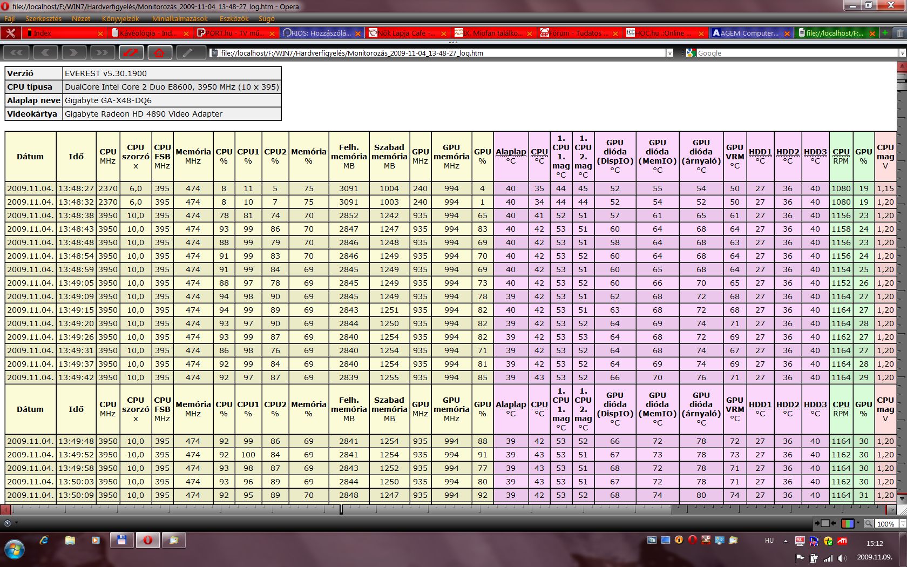The image size is (907, 567).
Task: Click the vertical scrollbar down arrow
Action: click(902, 501)
